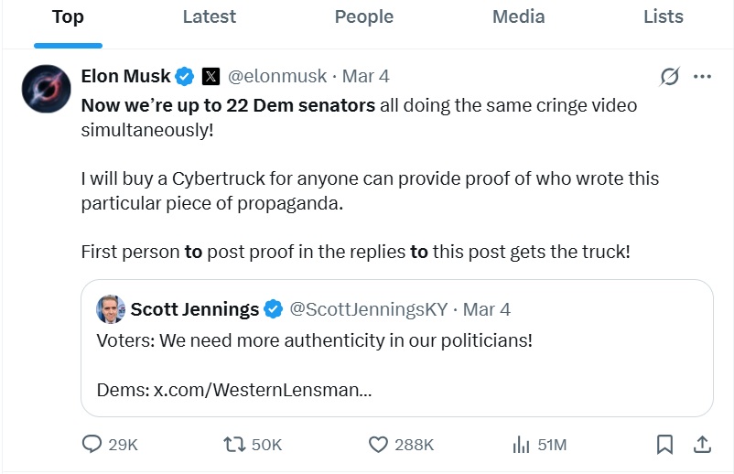Open Elon Musk's profile name link
The width and height of the screenshot is (734, 474).
pos(126,76)
